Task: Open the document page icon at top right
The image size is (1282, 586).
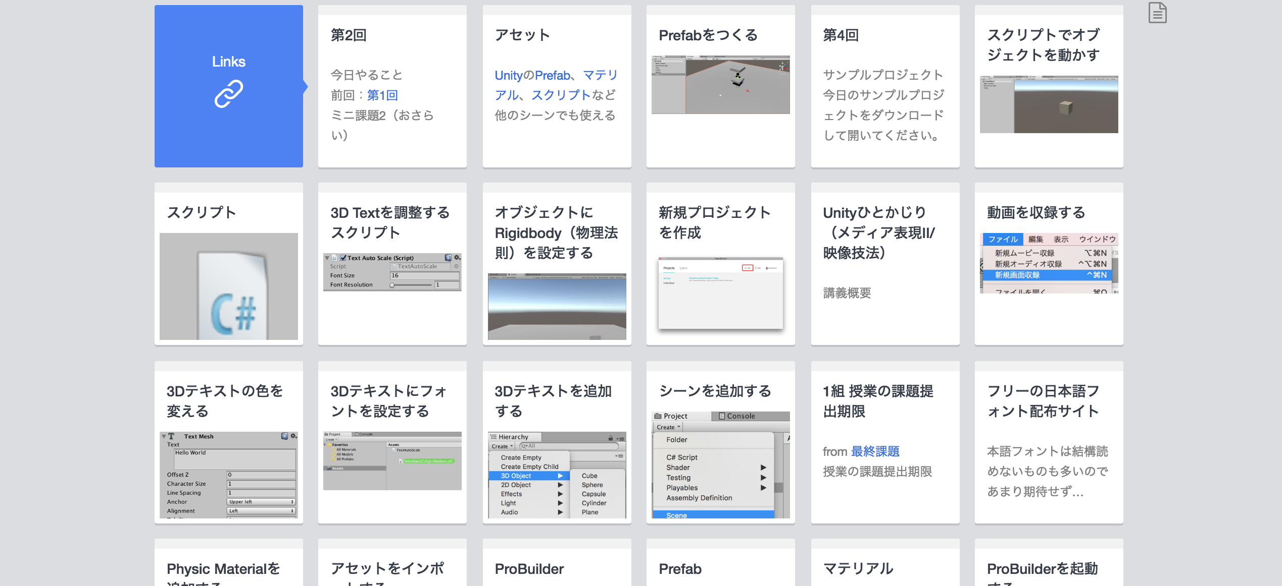Action: click(x=1157, y=13)
